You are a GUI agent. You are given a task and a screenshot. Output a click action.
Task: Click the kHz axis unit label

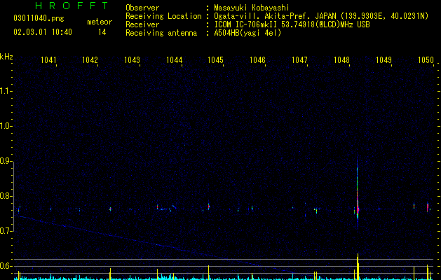[x=6, y=57]
